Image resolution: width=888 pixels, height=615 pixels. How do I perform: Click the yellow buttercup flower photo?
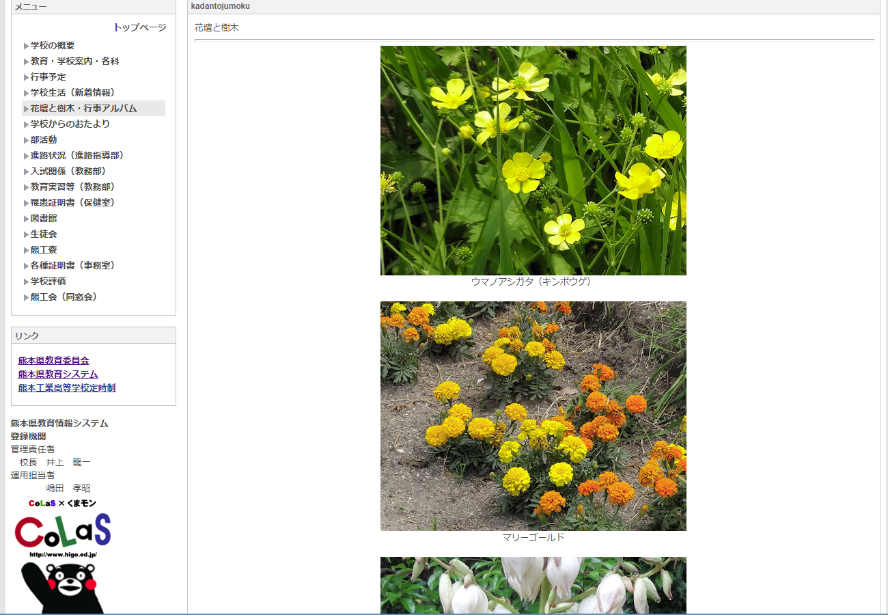click(533, 161)
